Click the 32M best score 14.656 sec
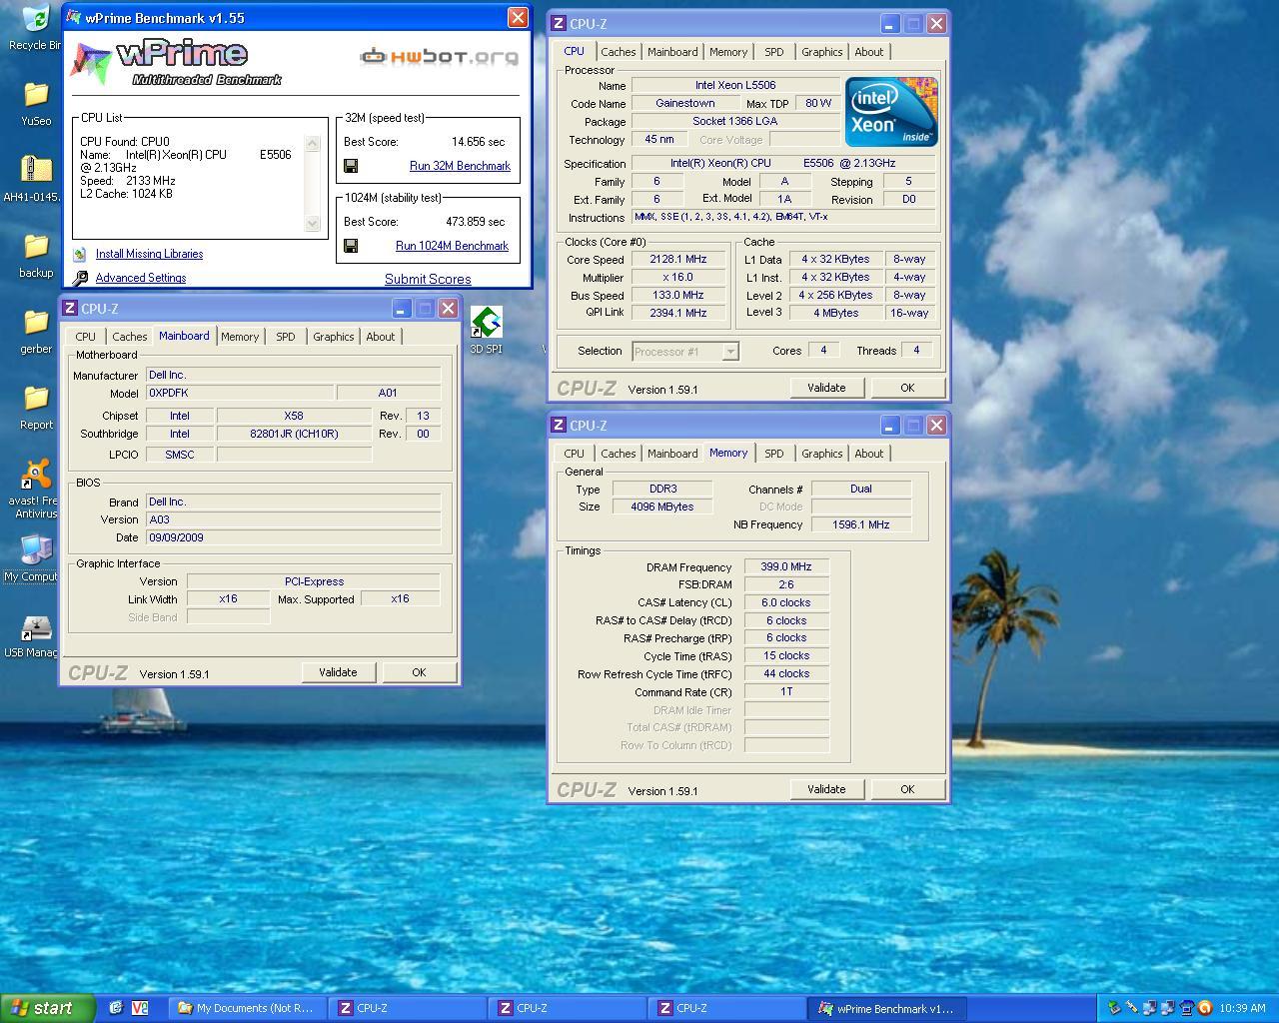This screenshot has width=1279, height=1023. 478,142
